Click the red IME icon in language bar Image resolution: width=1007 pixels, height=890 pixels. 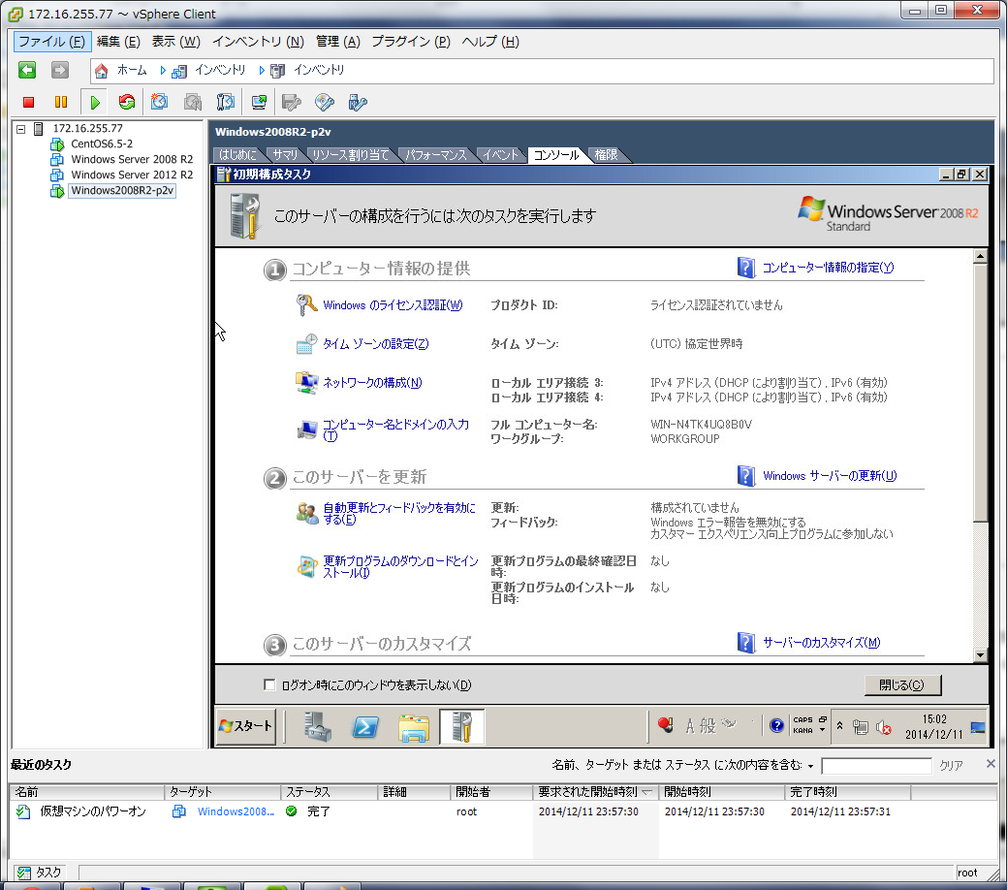point(665,725)
